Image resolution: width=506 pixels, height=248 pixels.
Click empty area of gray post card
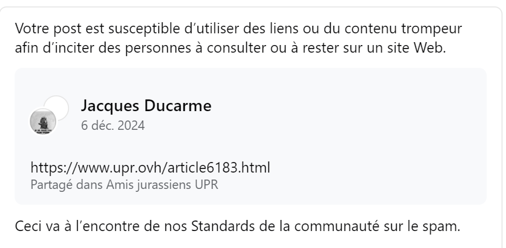coord(355,136)
